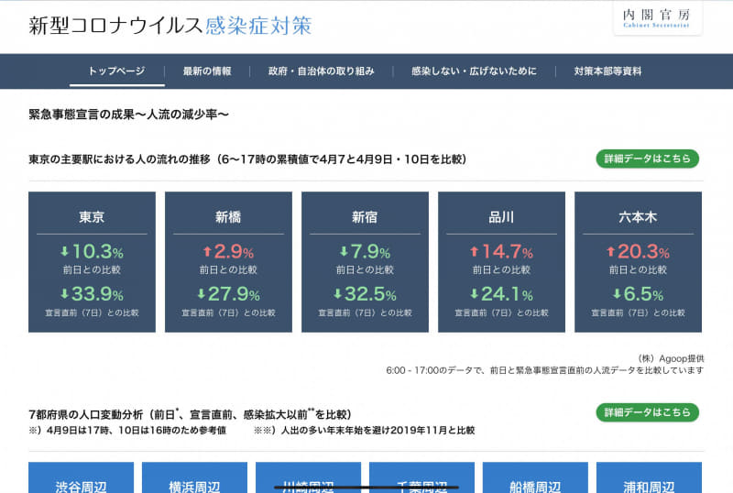Open the 横浜周辺 area tile
The image size is (733, 493).
click(194, 477)
